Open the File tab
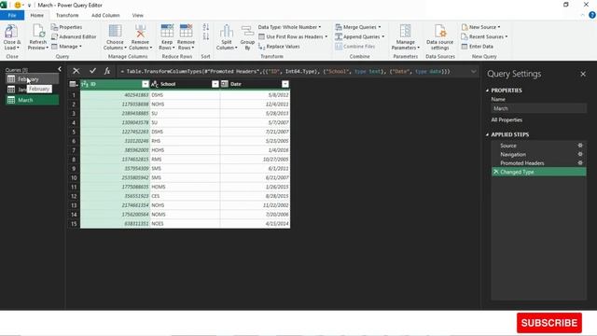Screen dimensions: 597x336 [12, 15]
